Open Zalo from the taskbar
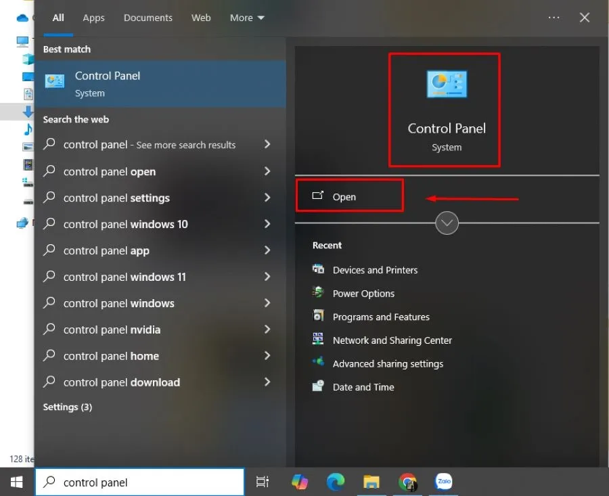This screenshot has height=496, width=609. click(x=444, y=482)
